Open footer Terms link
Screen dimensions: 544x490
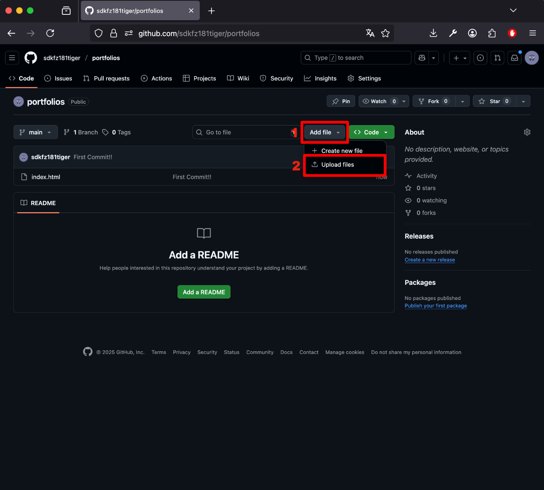[159, 352]
